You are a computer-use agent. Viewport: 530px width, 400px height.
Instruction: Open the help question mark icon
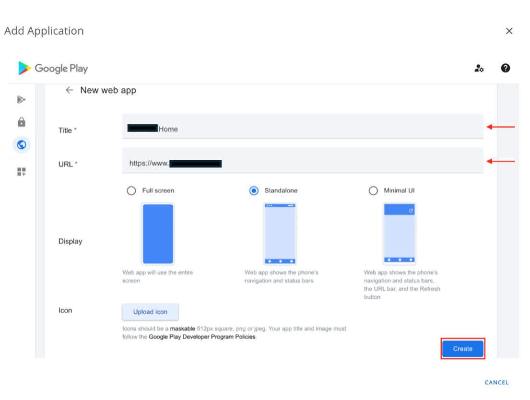coord(505,68)
